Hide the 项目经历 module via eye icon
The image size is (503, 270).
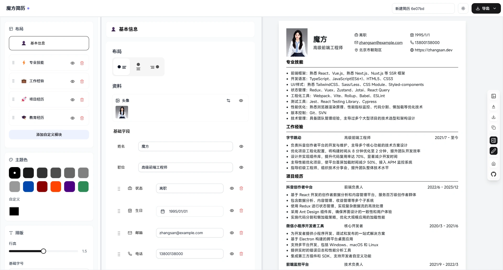(x=73, y=100)
